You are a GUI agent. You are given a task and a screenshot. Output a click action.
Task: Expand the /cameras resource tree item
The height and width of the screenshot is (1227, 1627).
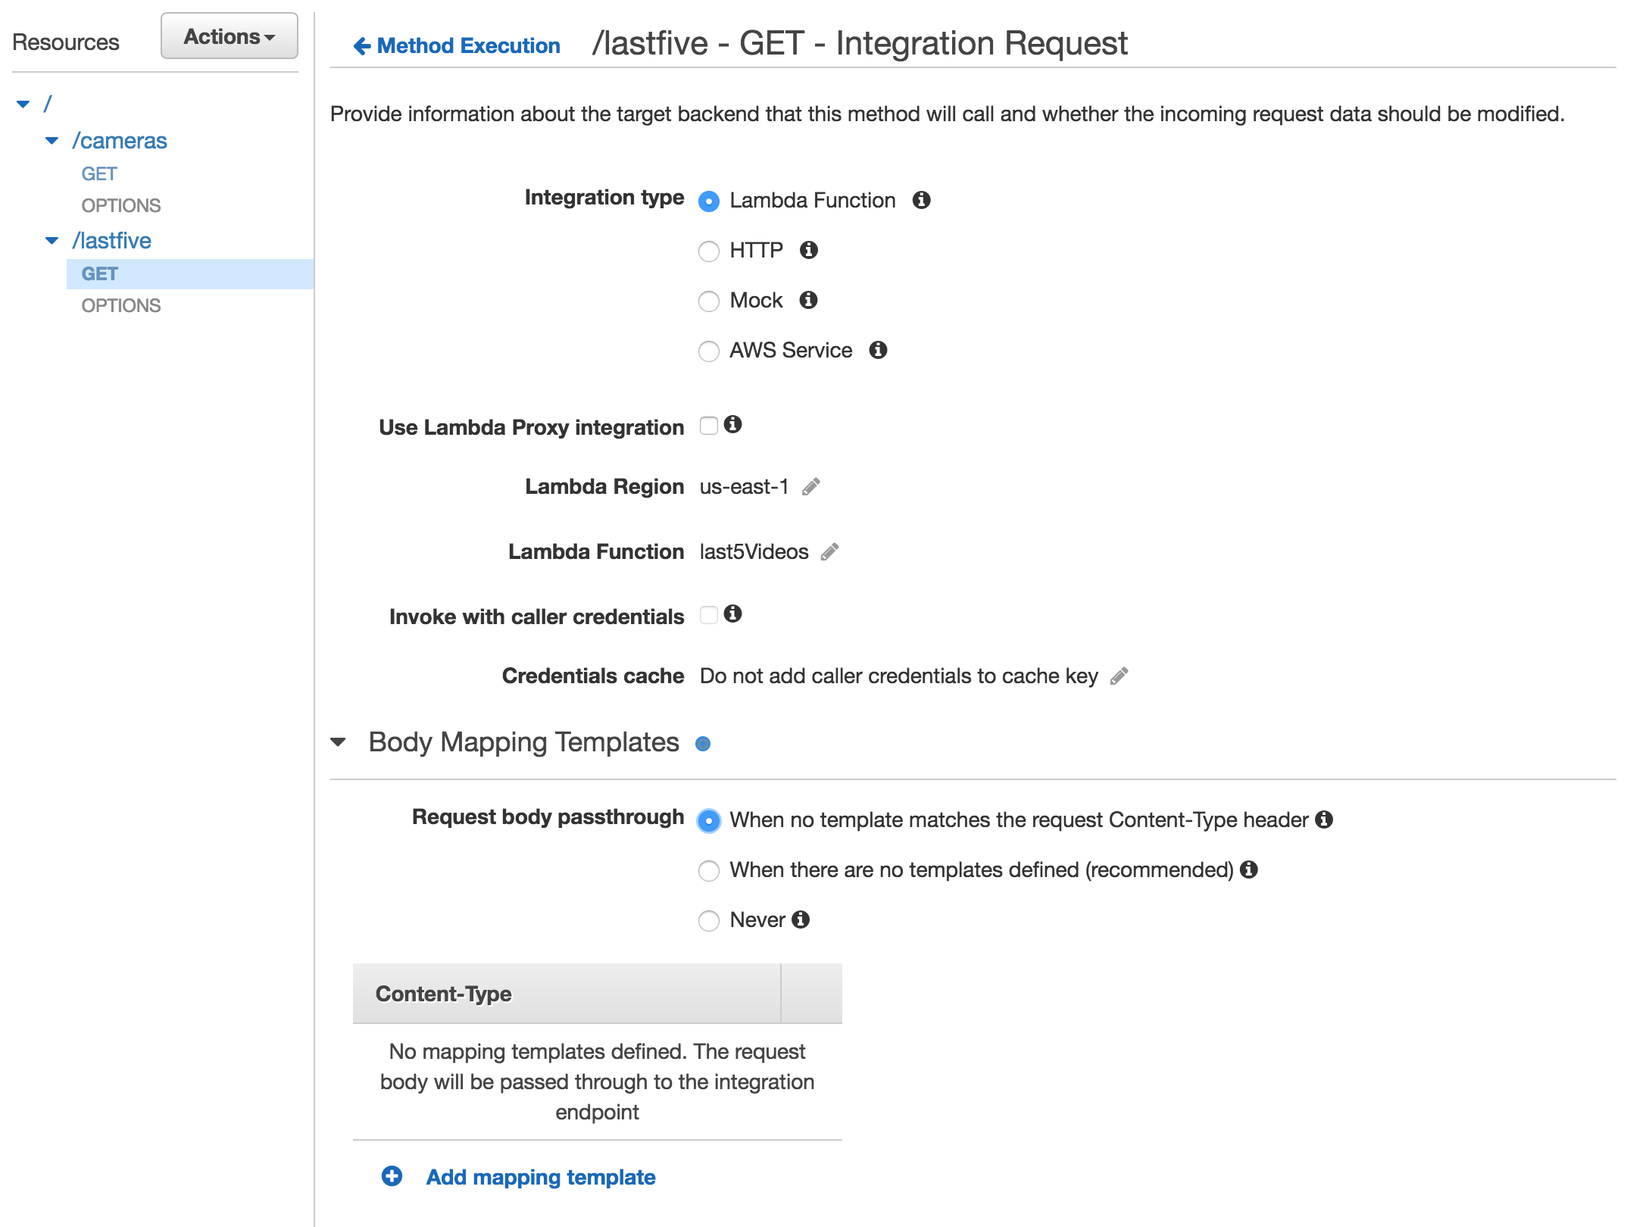pyautogui.click(x=52, y=138)
